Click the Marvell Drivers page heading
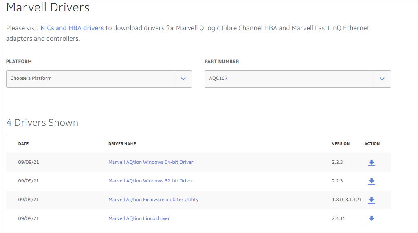 click(x=48, y=7)
